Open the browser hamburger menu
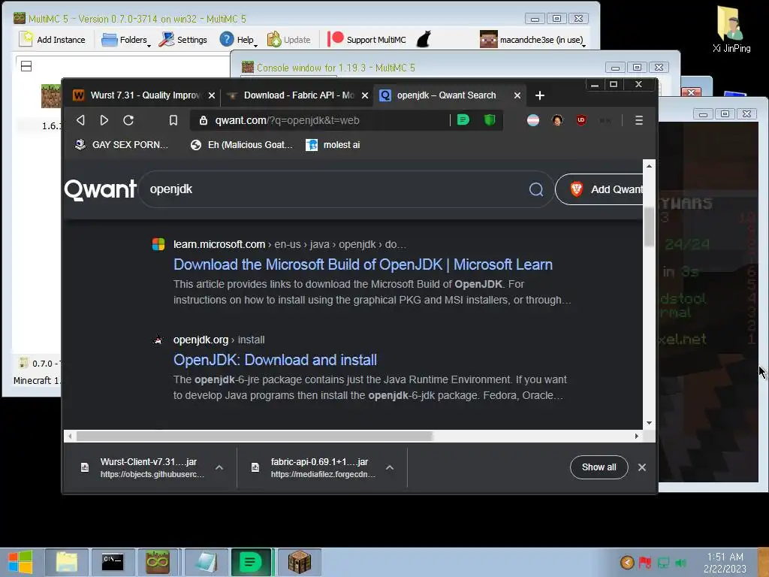 click(x=638, y=120)
